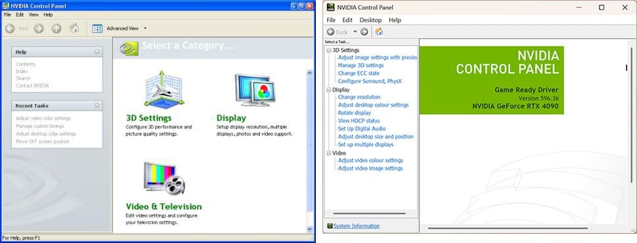Collapse the Recent Tasks panel
Image resolution: width=637 pixels, height=243 pixels.
coord(97,105)
